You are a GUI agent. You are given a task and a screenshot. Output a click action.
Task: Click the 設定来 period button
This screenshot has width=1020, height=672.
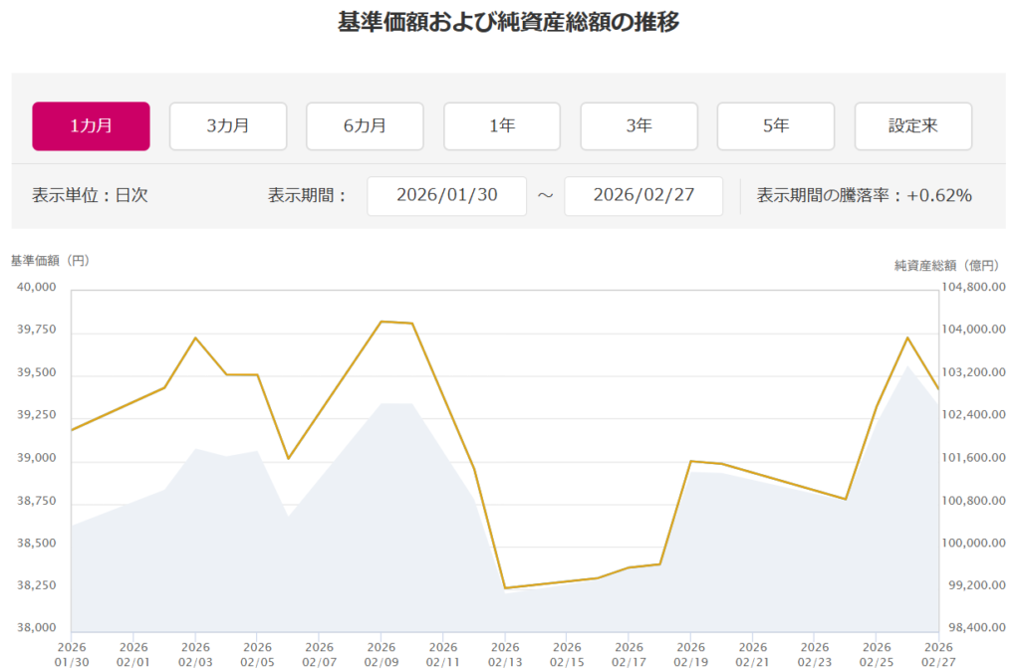coord(912,126)
